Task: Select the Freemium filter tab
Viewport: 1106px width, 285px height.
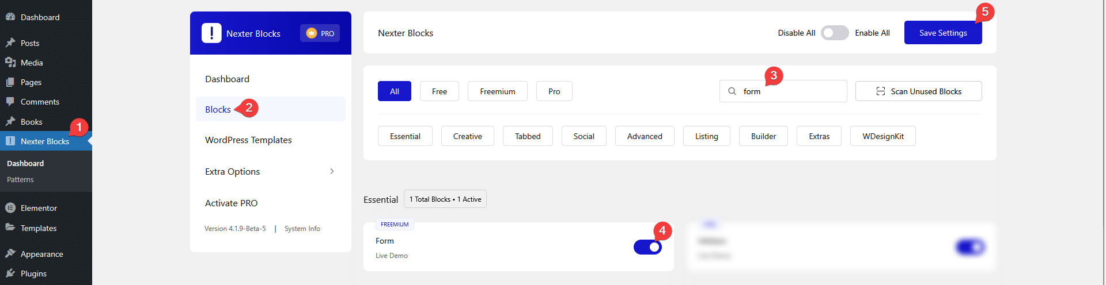Action: click(497, 91)
